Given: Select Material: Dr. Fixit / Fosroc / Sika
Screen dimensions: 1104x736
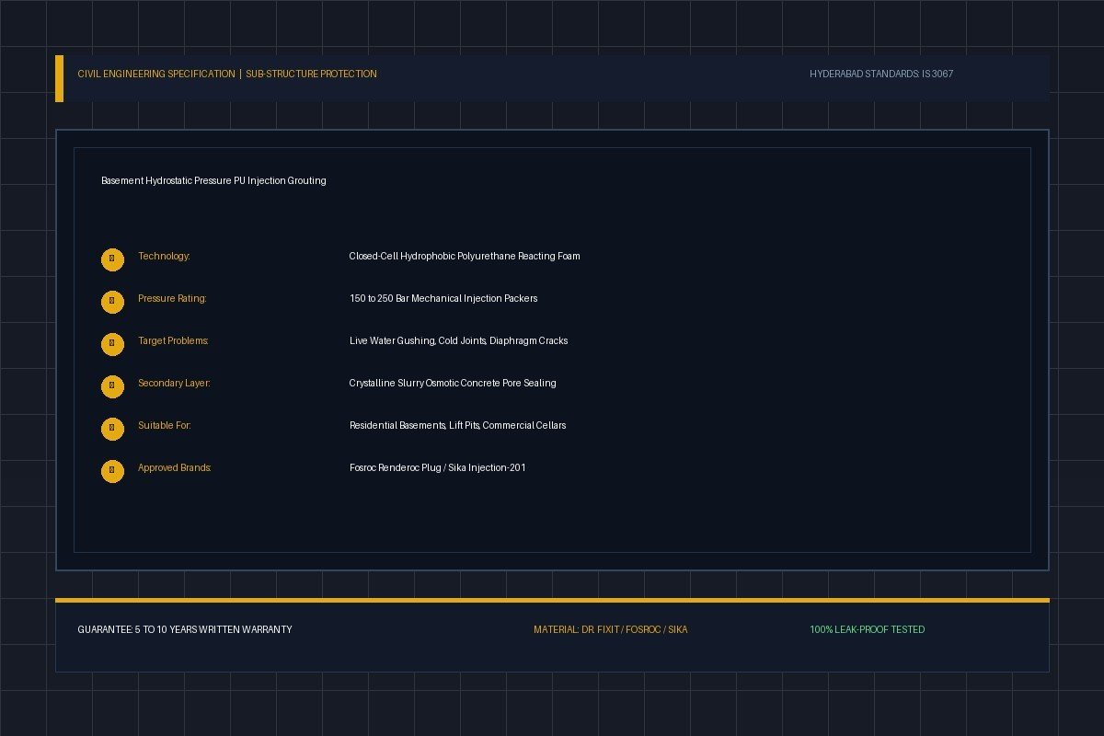Looking at the screenshot, I should click(x=610, y=630).
